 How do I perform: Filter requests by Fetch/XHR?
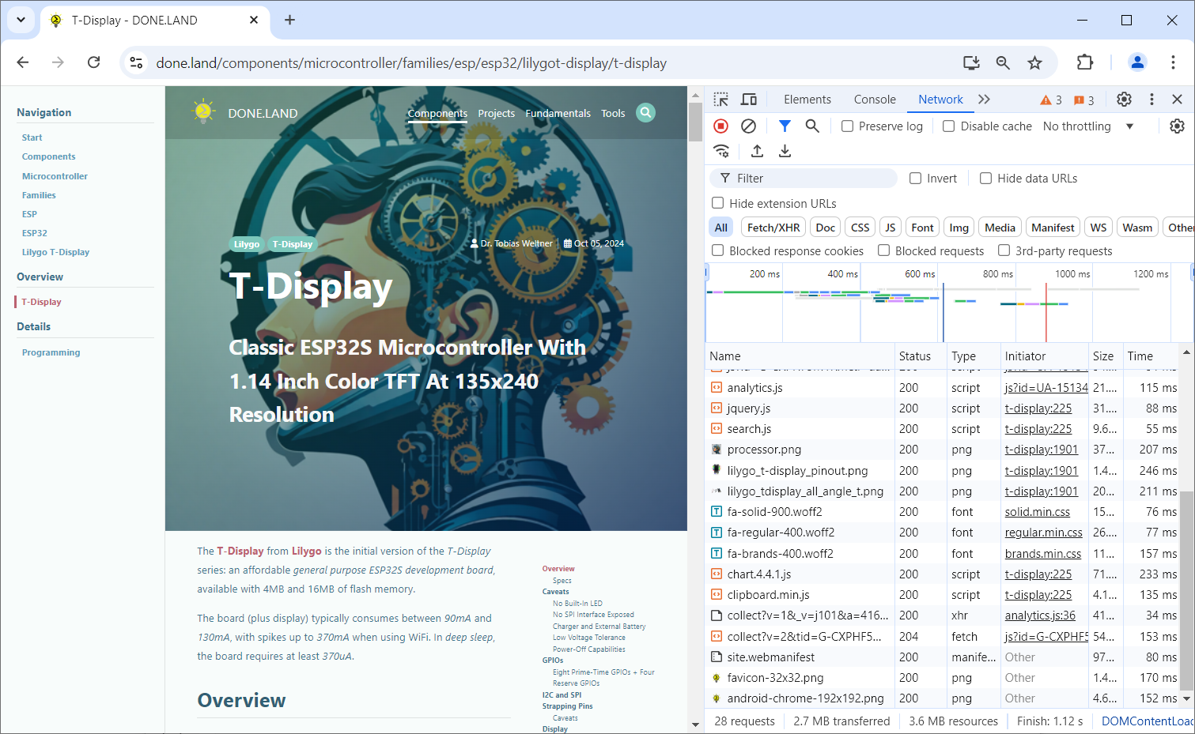(773, 228)
